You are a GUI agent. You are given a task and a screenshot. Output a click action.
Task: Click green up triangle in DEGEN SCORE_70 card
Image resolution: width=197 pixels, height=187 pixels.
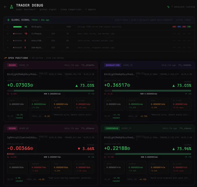click(77, 86)
